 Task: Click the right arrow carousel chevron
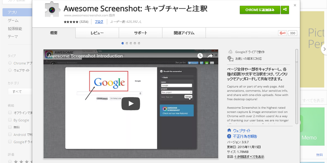click(324, 49)
